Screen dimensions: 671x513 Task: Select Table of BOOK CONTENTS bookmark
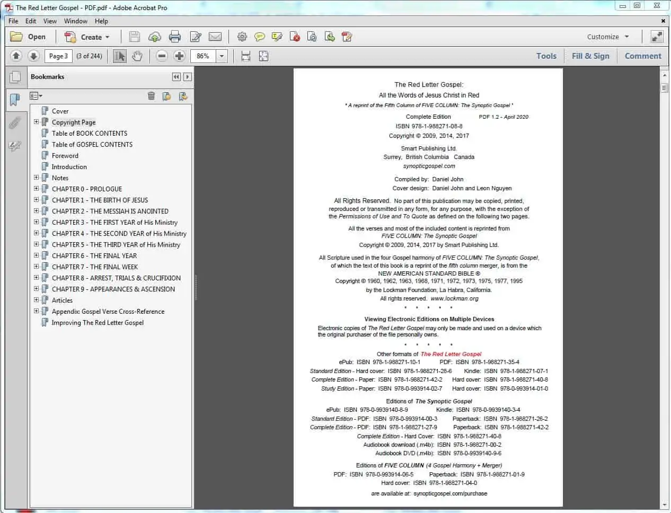pyautogui.click(x=90, y=134)
